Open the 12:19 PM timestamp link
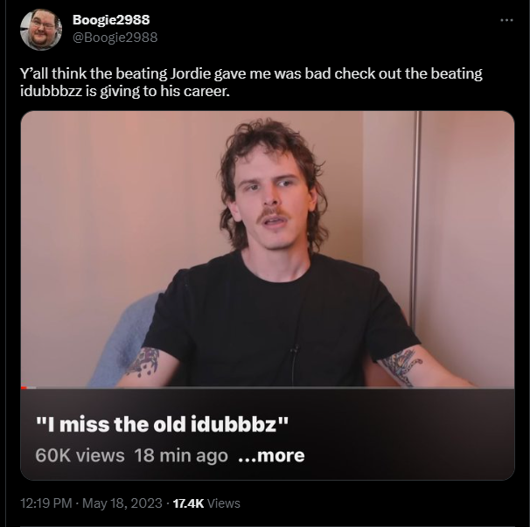The image size is (530, 527). coord(46,503)
